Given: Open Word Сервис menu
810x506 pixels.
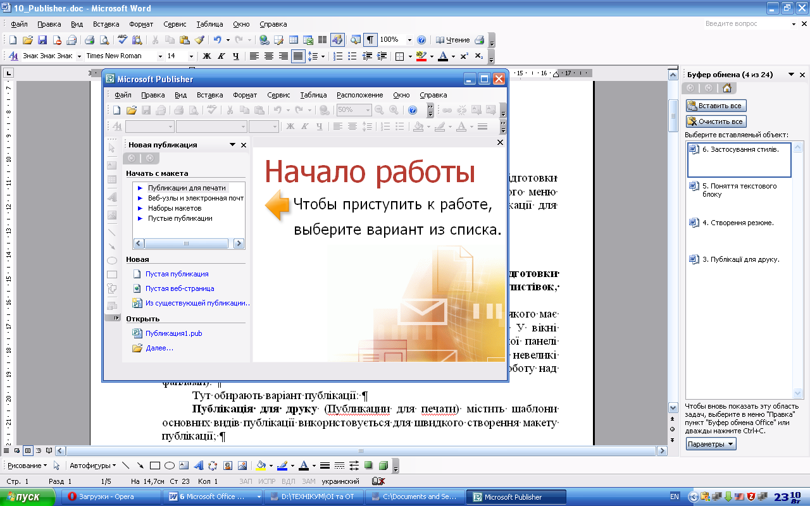Looking at the screenshot, I should tap(175, 24).
